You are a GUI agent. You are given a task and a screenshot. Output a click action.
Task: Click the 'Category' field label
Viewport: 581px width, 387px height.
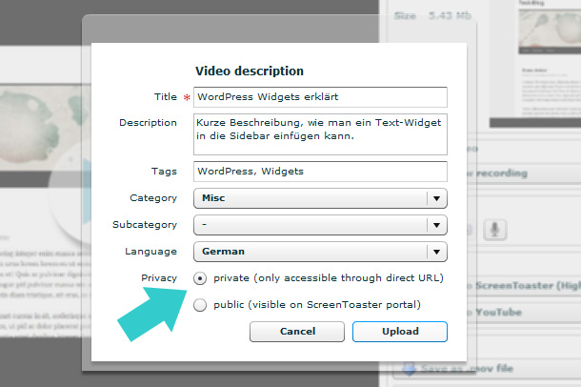click(153, 198)
